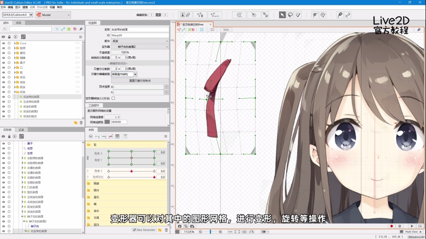Collapse the 后发 folder in parts tree

[15, 92]
